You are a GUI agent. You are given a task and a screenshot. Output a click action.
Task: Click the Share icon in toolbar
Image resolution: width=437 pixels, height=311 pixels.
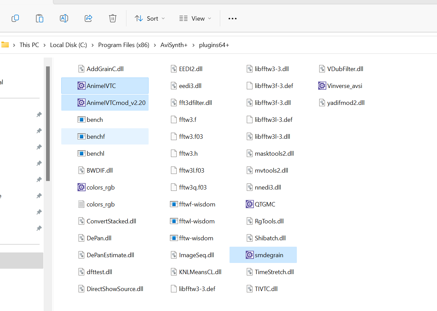coord(88,18)
